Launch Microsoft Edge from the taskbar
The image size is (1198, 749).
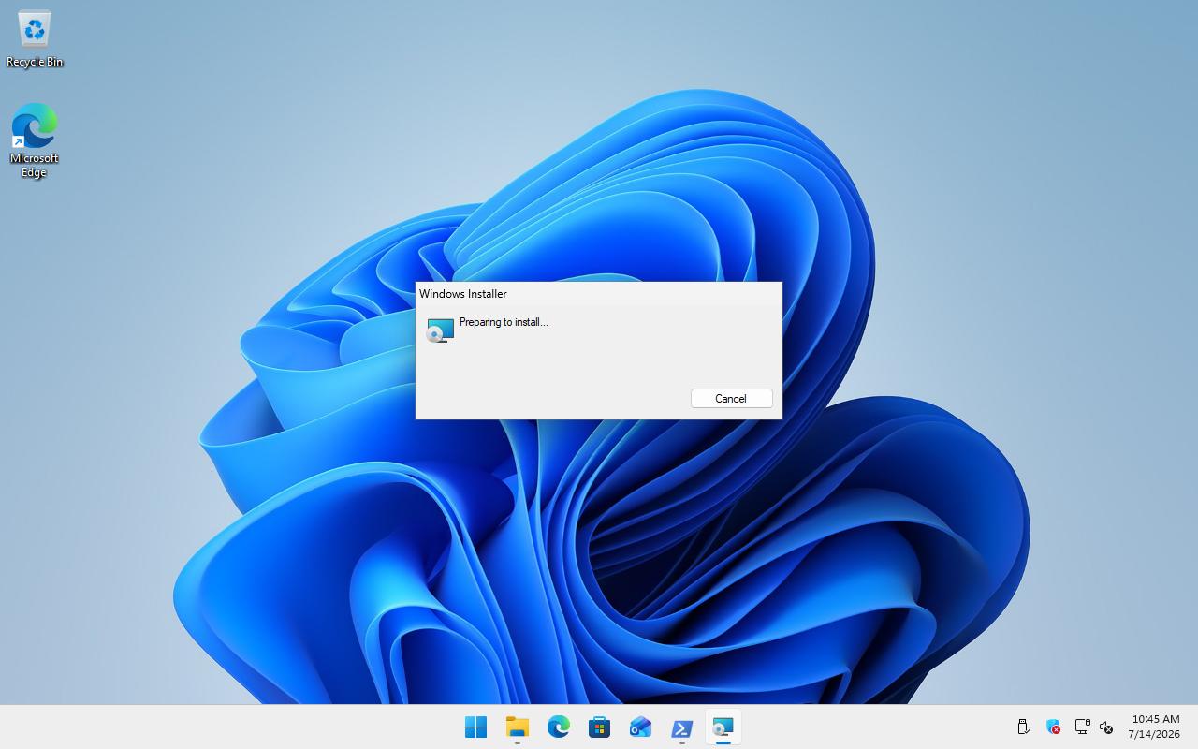[558, 727]
